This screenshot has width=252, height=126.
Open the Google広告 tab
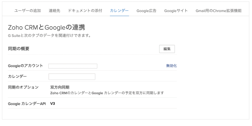click(x=146, y=11)
